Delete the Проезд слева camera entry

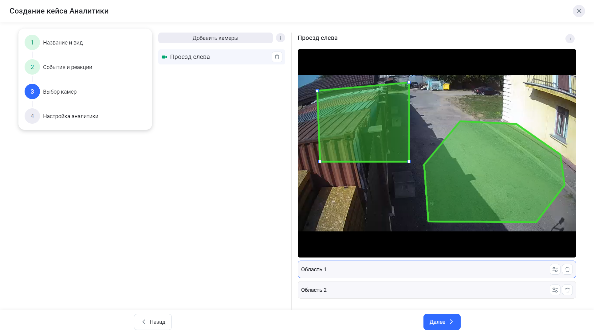pyautogui.click(x=277, y=57)
